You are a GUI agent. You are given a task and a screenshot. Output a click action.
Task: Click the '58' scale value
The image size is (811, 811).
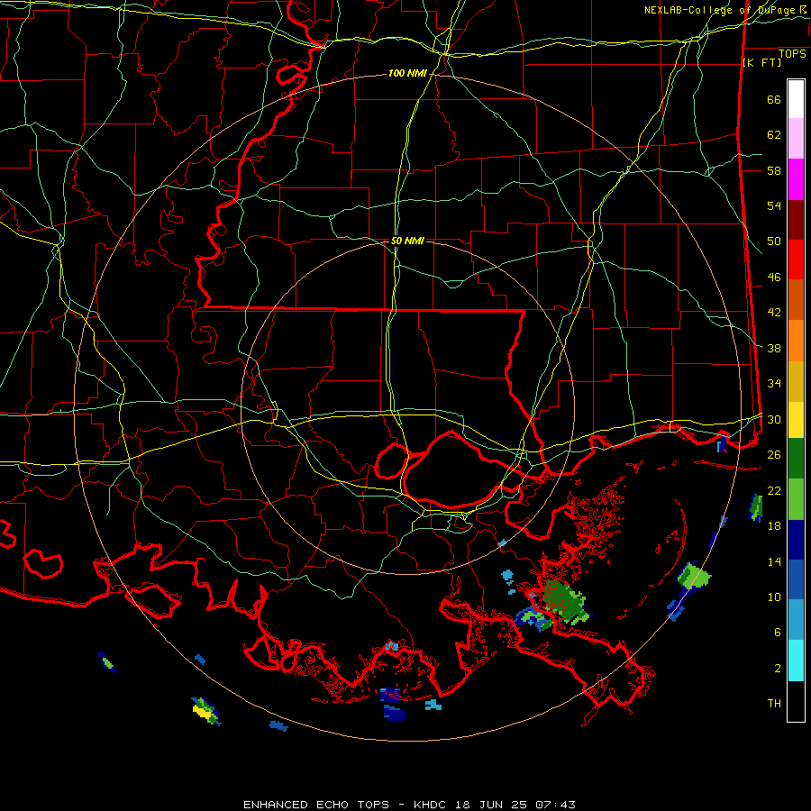coord(774,170)
